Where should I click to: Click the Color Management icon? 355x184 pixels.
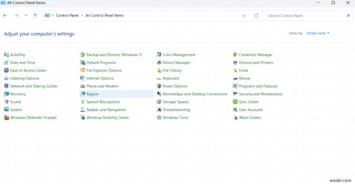(x=159, y=55)
